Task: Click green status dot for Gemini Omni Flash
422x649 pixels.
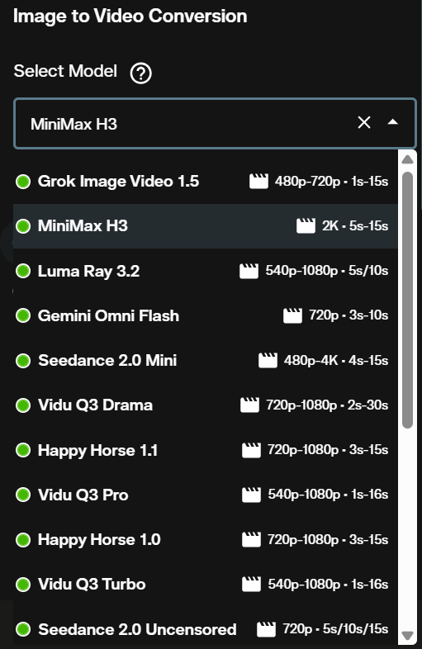Action: pos(23,315)
